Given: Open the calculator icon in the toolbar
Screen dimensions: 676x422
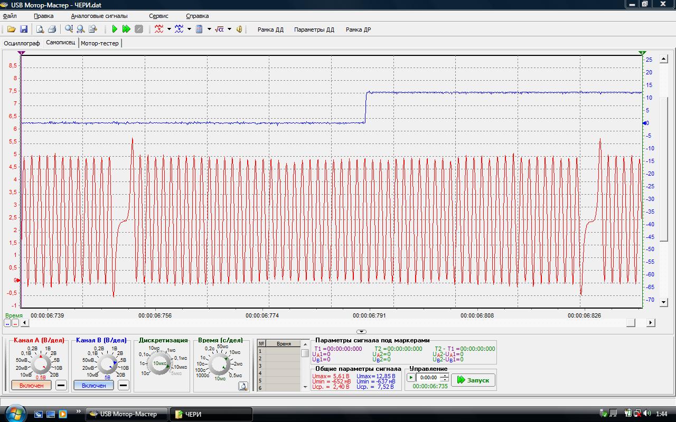Looking at the screenshot, I should (x=199, y=30).
